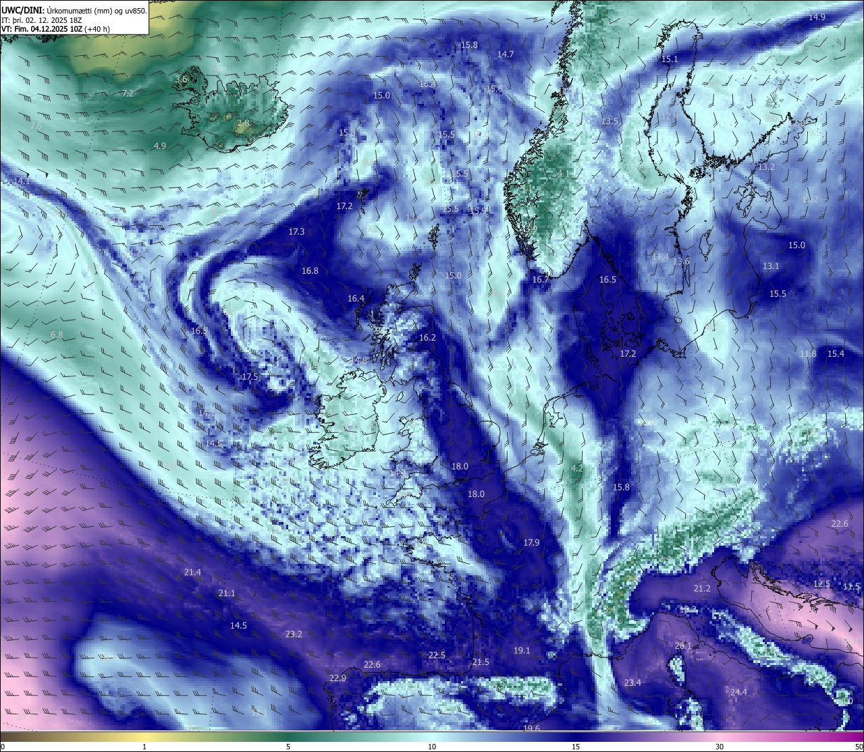864x752 pixels.
Task: Select the 16.8 map value
Action: (310, 270)
